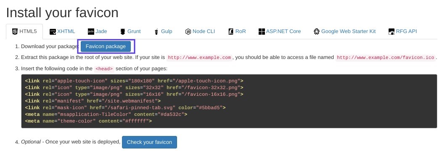Click the Node CLI hexagon icon
This screenshot has height=151, width=442.
(188, 32)
